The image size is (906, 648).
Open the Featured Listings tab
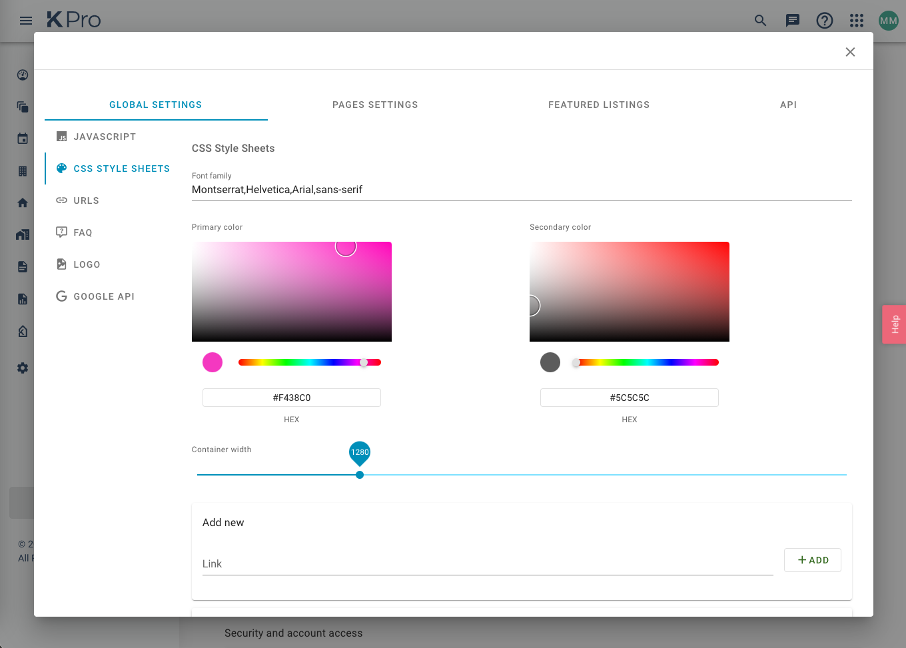(x=599, y=105)
